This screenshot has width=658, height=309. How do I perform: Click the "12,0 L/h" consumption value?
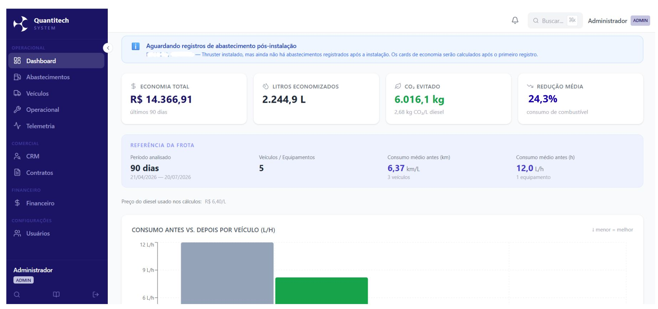coord(530,168)
